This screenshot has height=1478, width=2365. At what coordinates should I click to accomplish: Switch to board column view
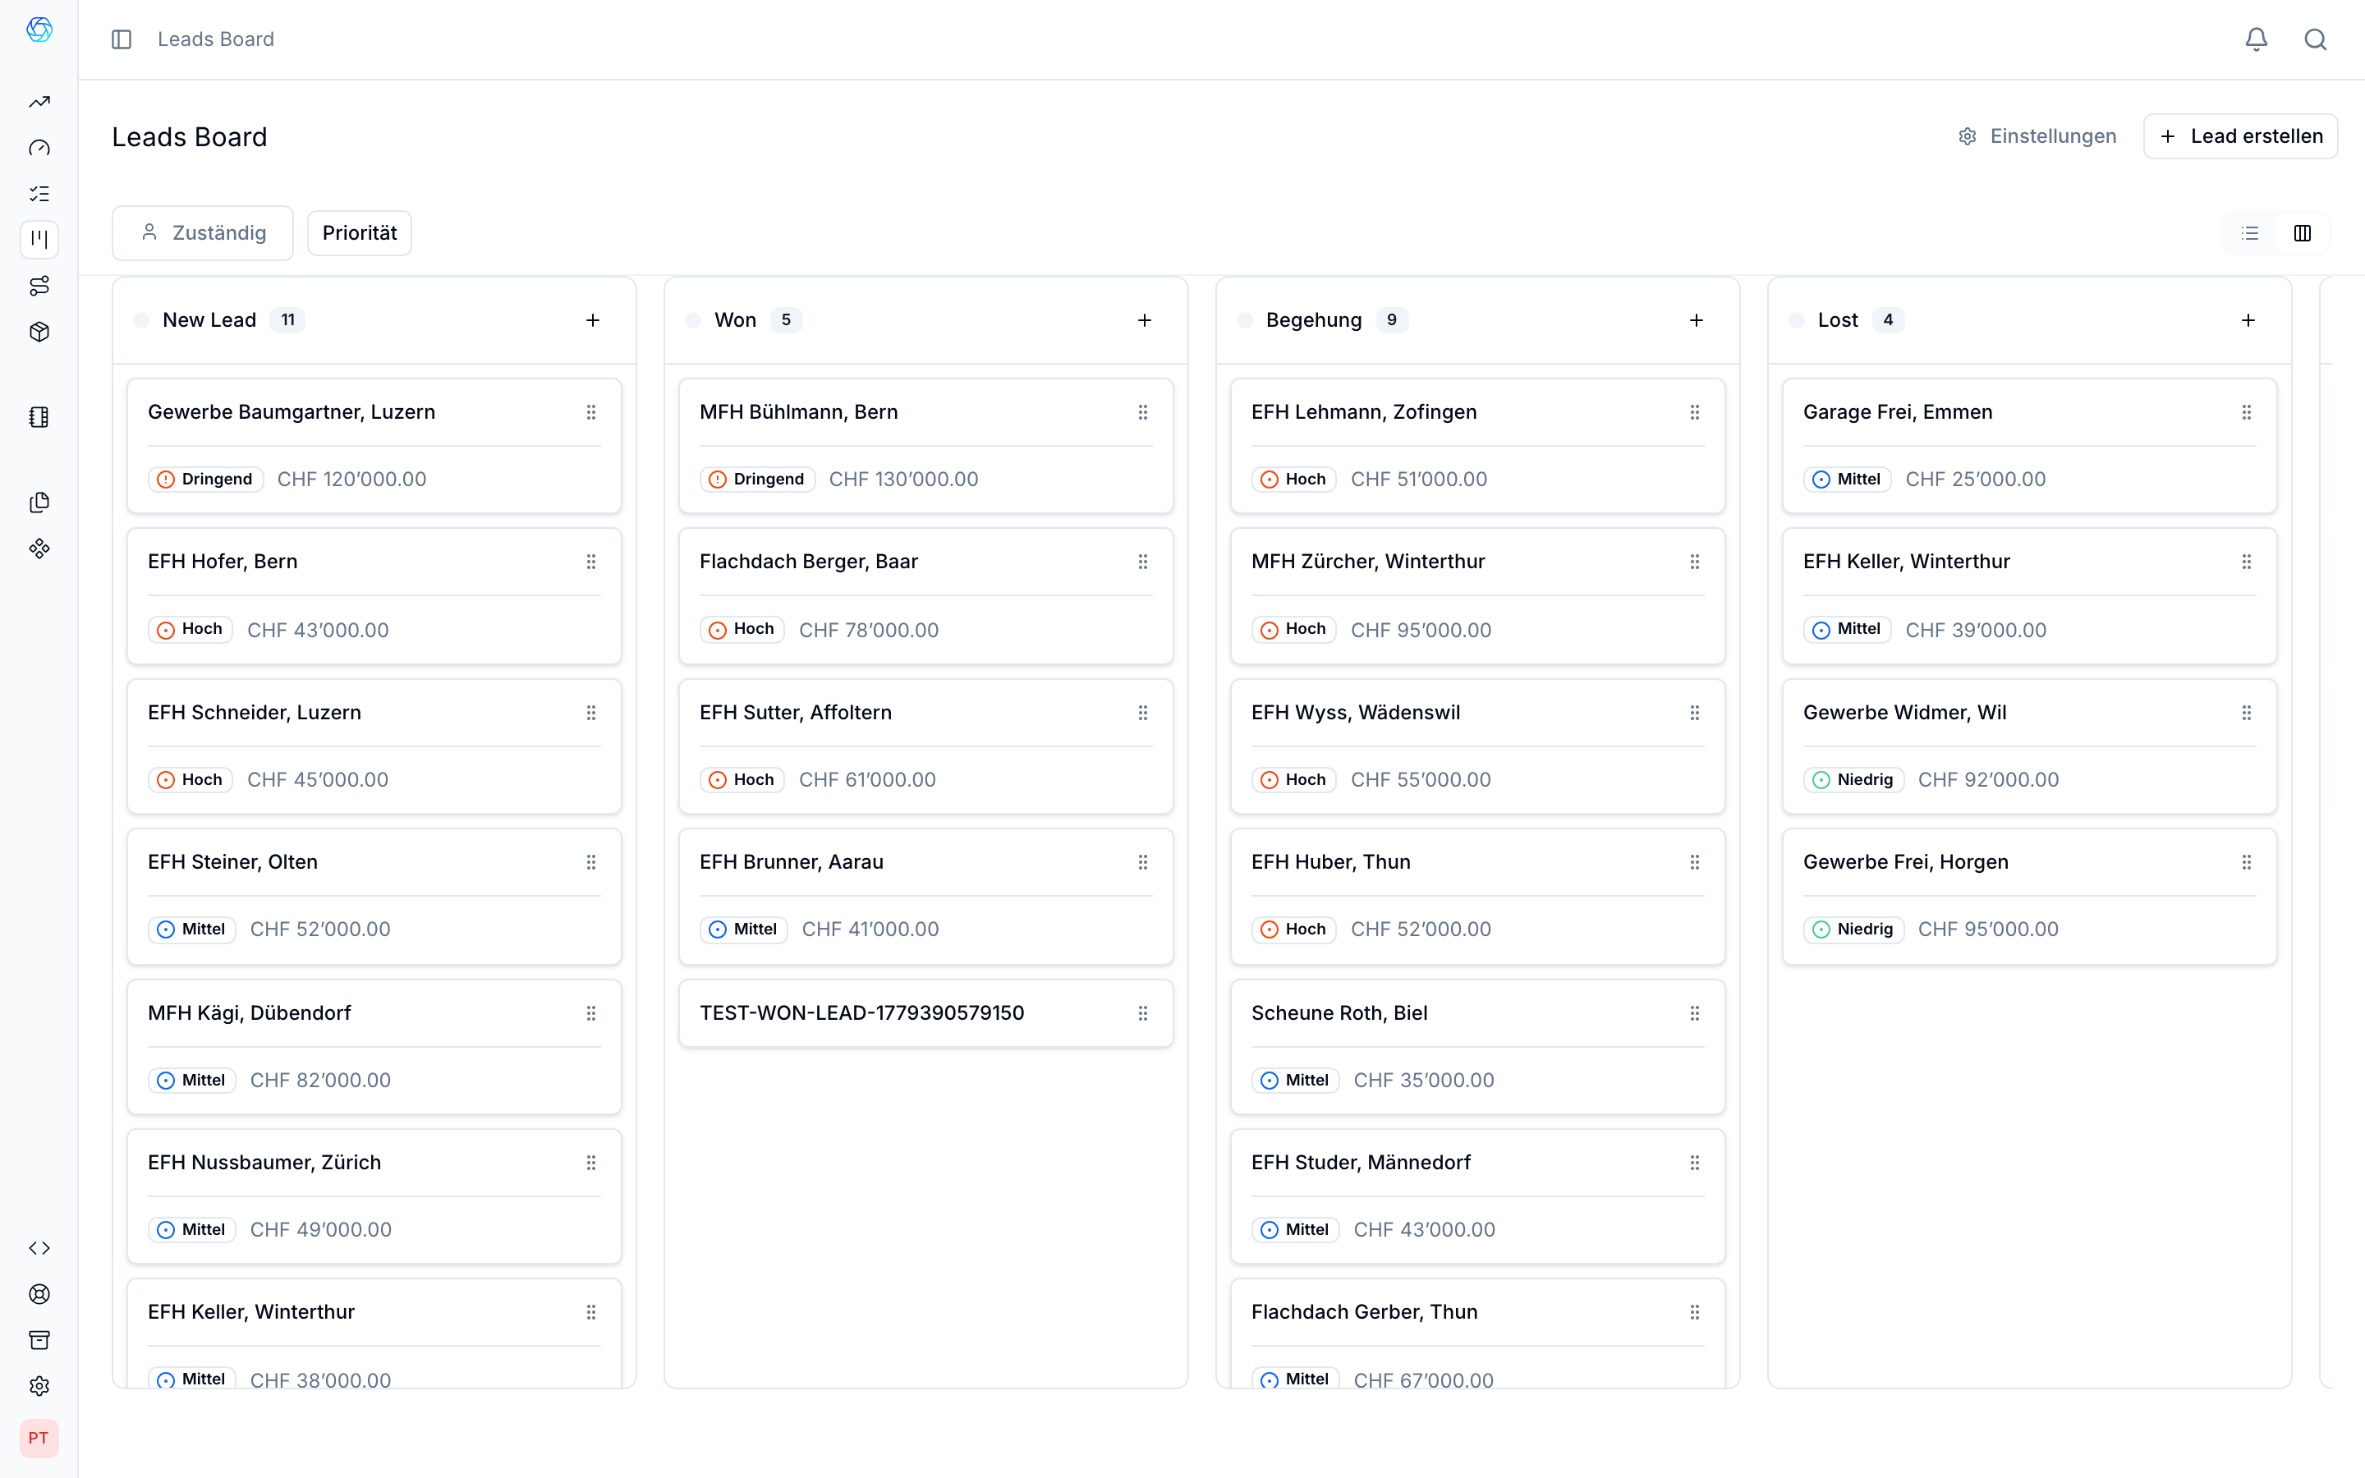tap(2303, 234)
